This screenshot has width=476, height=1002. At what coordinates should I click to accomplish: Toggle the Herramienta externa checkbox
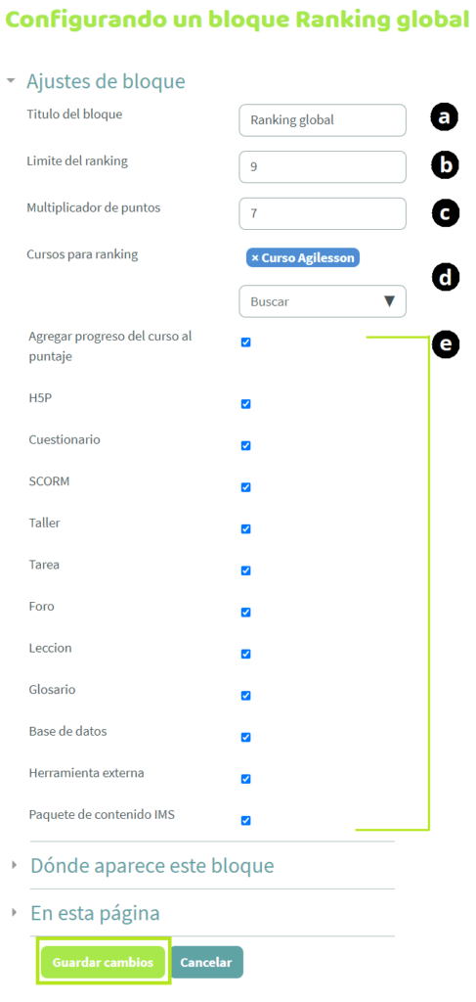(x=245, y=778)
